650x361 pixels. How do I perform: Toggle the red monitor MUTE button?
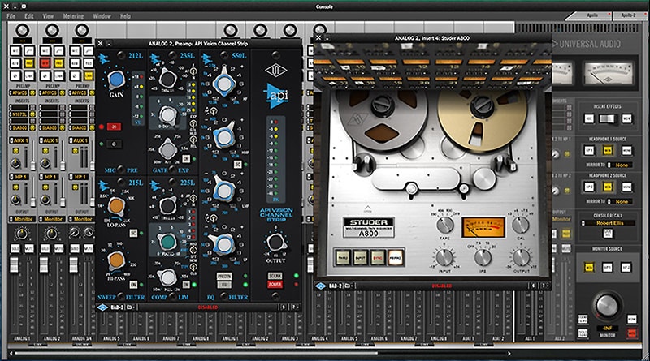point(632,333)
